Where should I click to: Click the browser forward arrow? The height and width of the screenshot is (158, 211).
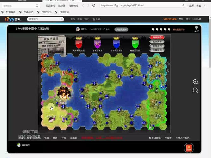pyautogui.click(x=88, y=5)
